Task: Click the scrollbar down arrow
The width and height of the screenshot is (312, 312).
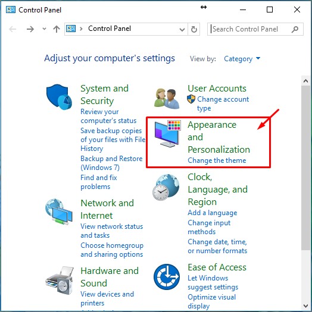Action: point(305,305)
